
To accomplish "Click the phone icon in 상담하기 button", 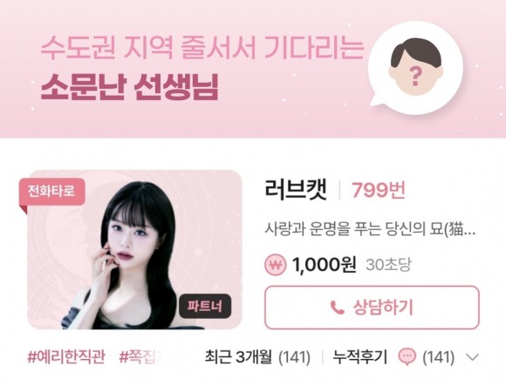I will point(338,308).
